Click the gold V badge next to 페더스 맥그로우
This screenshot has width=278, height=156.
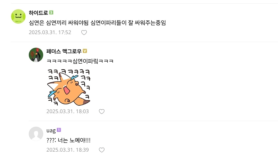tap(85, 51)
